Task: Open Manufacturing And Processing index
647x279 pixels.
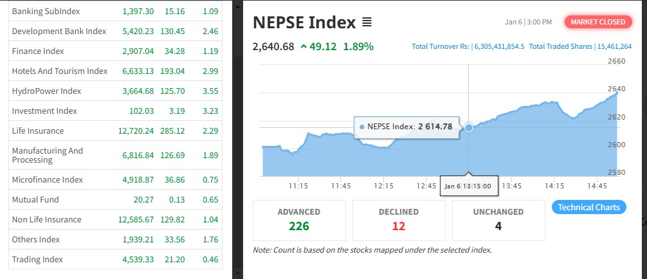Action: point(47,155)
